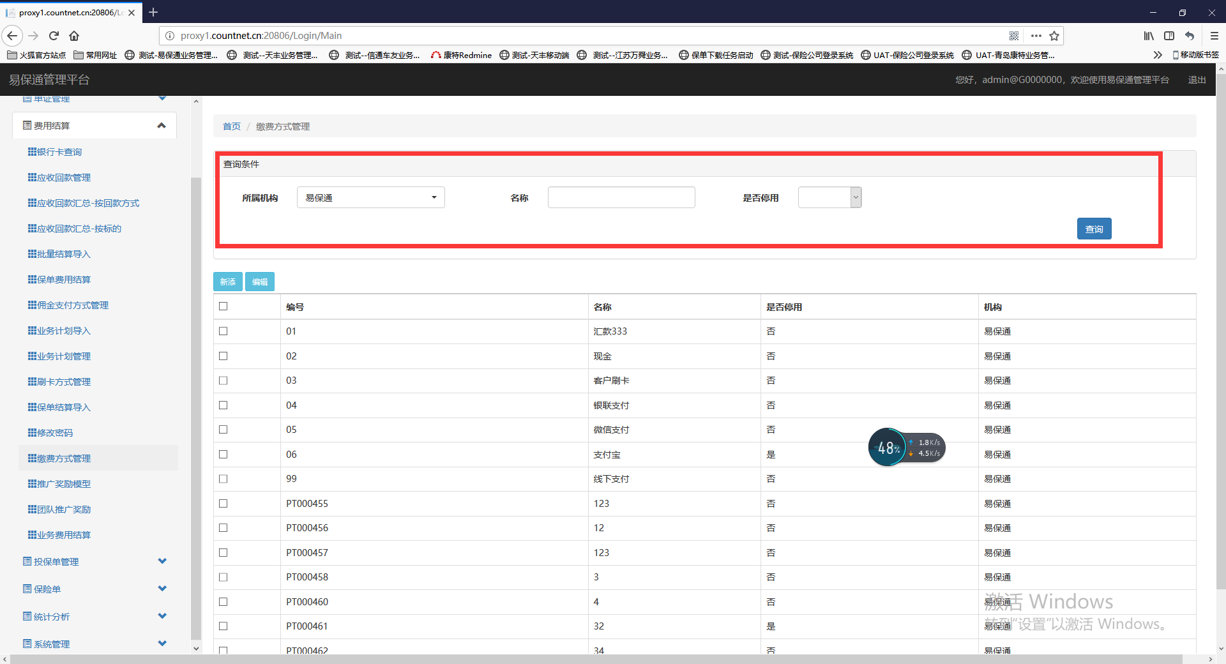The height and width of the screenshot is (664, 1226).
Task: Open the browser home page icon
Action: click(74, 36)
